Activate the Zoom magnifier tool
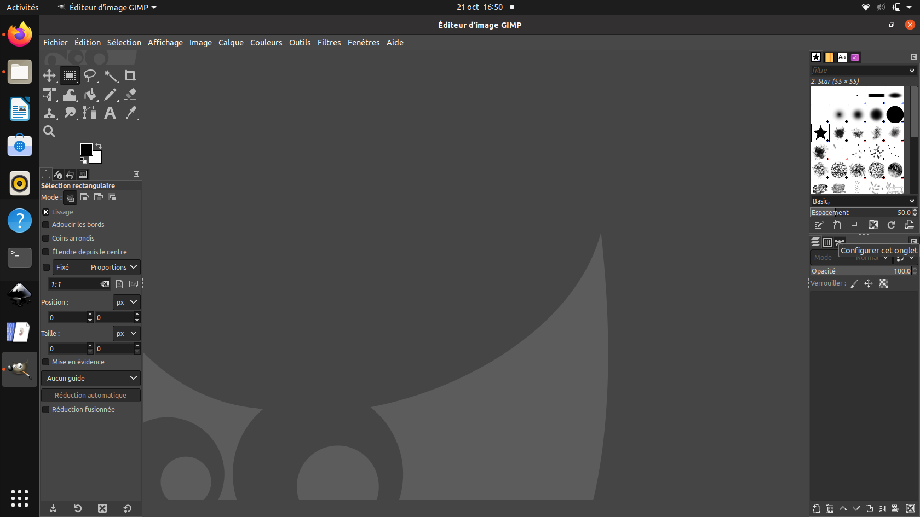Screen dimensions: 920x517 tap(49, 131)
